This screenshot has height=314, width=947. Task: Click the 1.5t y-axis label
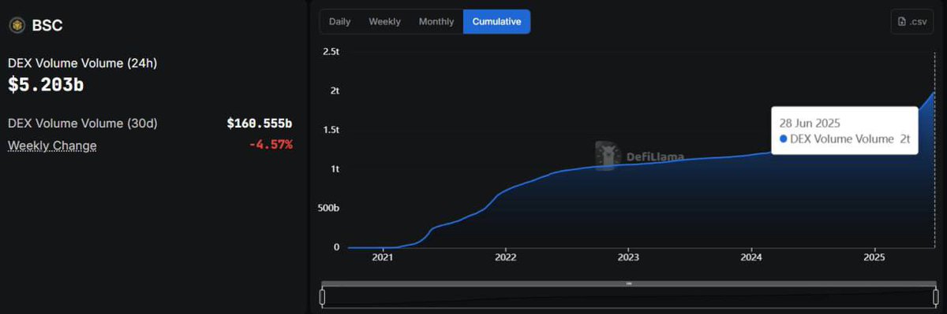point(331,130)
